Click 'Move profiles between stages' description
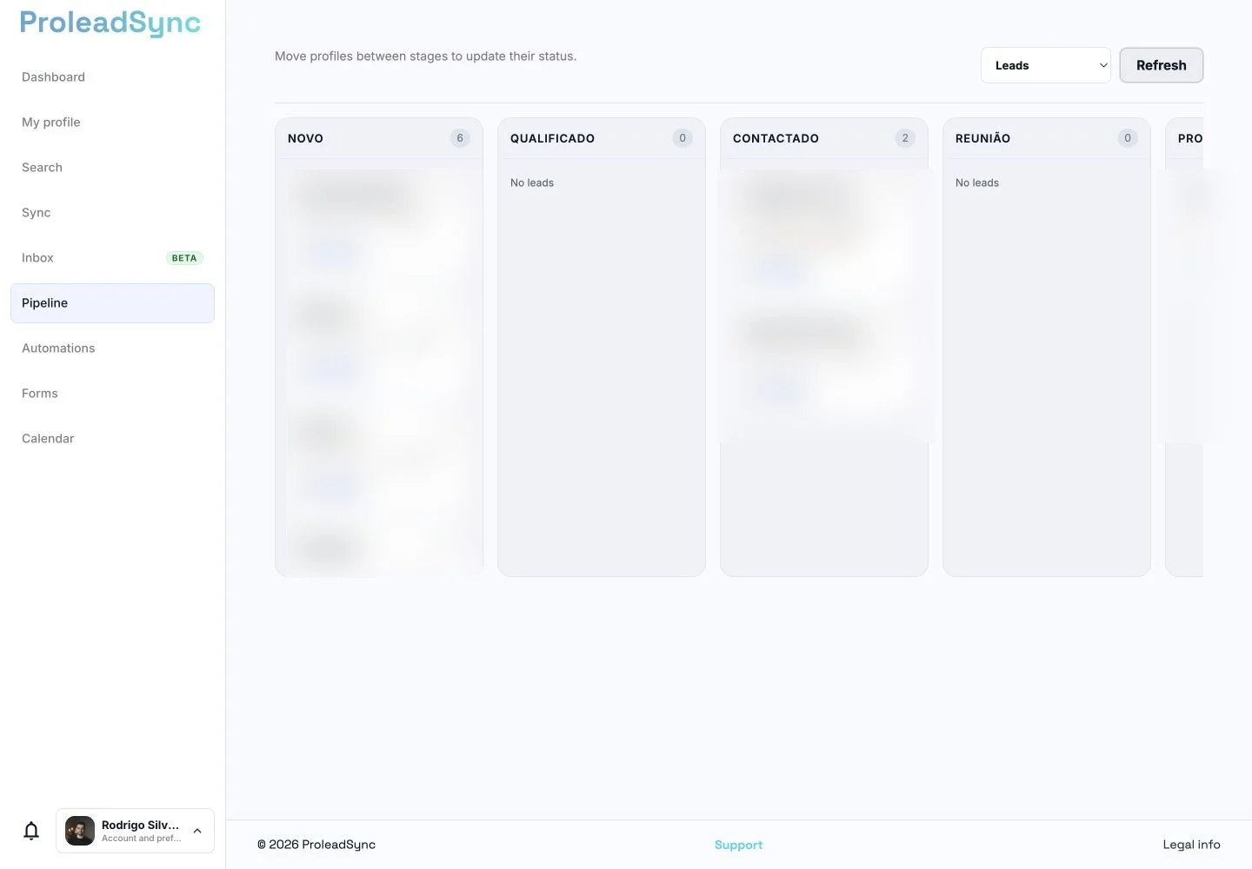This screenshot has width=1252, height=869. click(x=425, y=56)
